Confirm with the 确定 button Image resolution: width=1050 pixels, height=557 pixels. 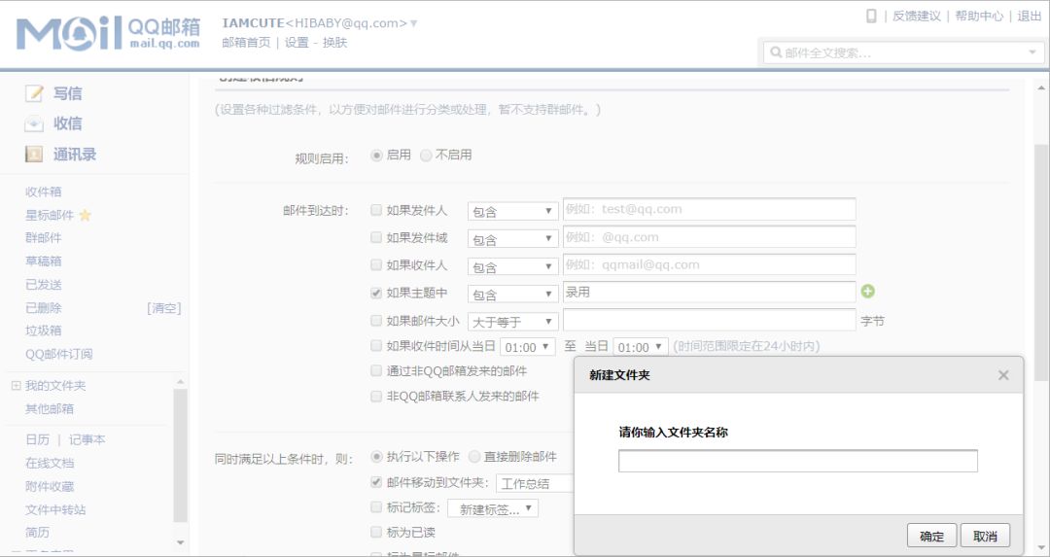[x=931, y=537]
